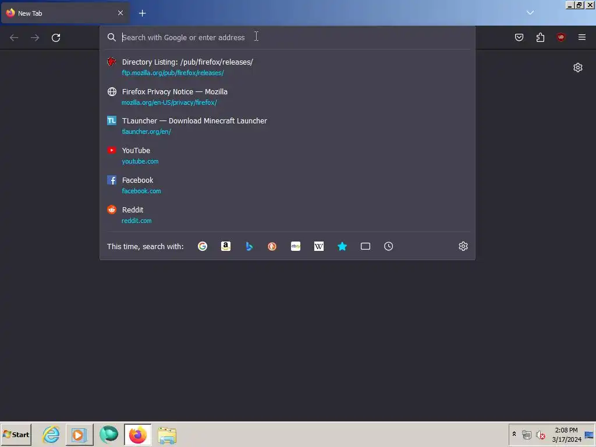This screenshot has width=596, height=447.
Task: Open Directory Listing /pub/firefox/releases/ suggestion
Action: click(288, 67)
